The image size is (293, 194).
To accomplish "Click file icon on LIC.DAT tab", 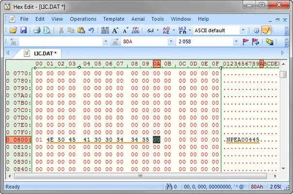I will click(27, 53).
